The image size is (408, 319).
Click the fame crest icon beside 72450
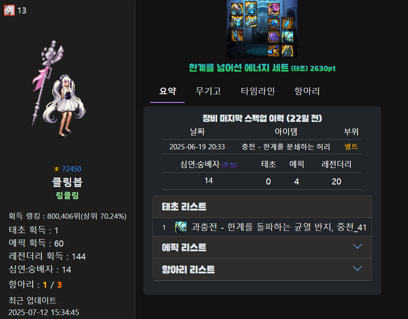tap(56, 169)
